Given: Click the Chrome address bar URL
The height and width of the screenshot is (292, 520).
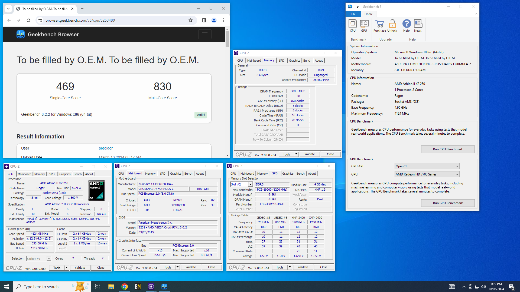Looking at the screenshot, I should point(80,20).
